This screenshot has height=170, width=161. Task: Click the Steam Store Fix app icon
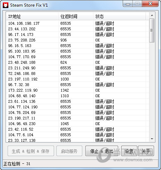tap(6, 5)
